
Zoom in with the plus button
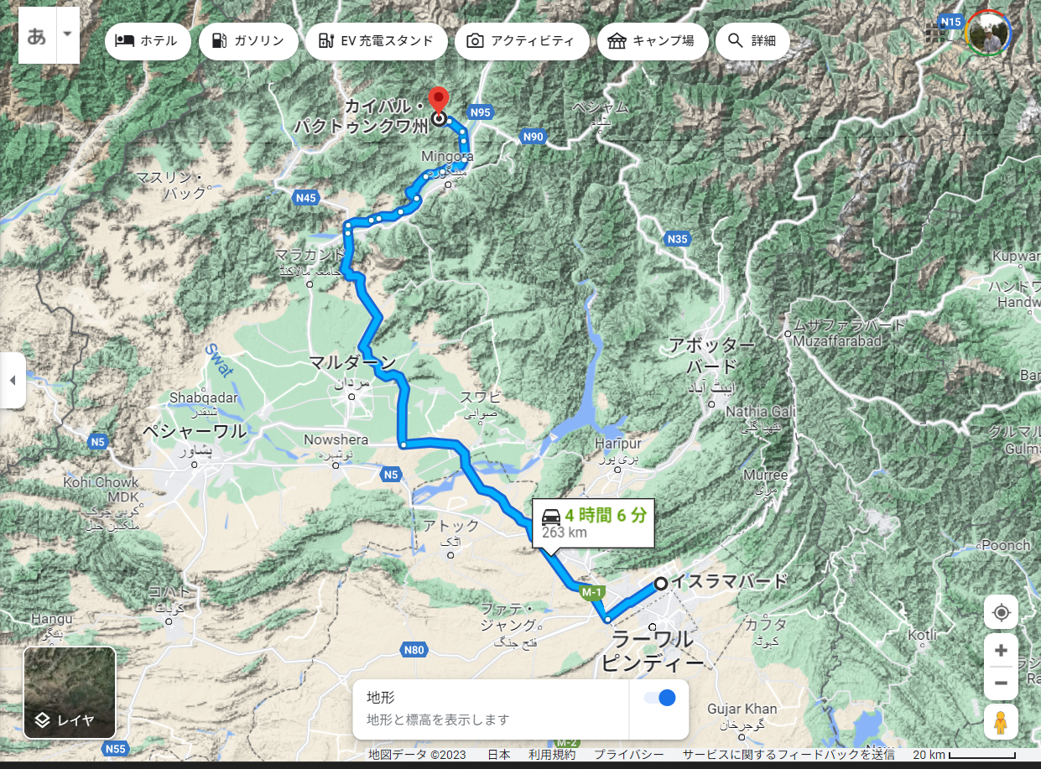tap(1001, 650)
